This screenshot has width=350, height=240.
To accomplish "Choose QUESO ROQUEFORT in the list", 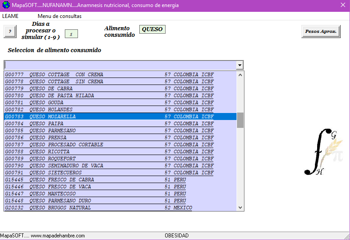I will [110, 159].
